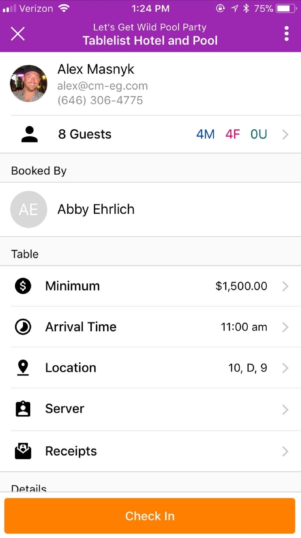Tap the clock Arrival Time icon

point(23,327)
